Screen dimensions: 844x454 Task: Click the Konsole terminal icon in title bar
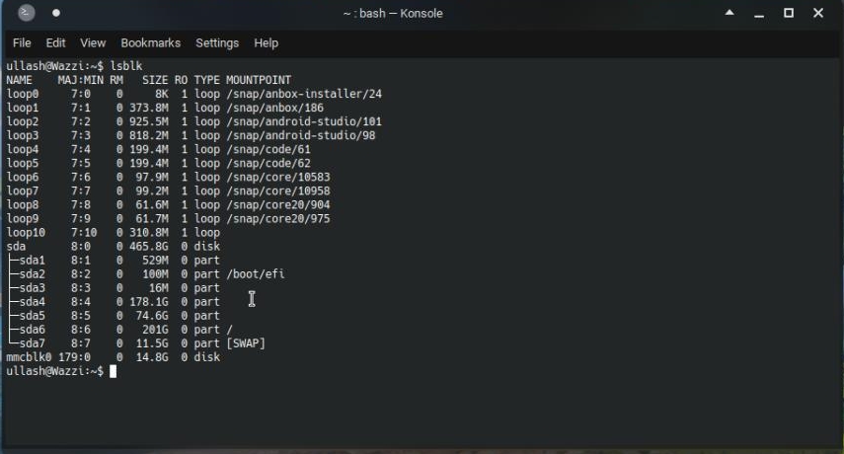click(x=26, y=13)
